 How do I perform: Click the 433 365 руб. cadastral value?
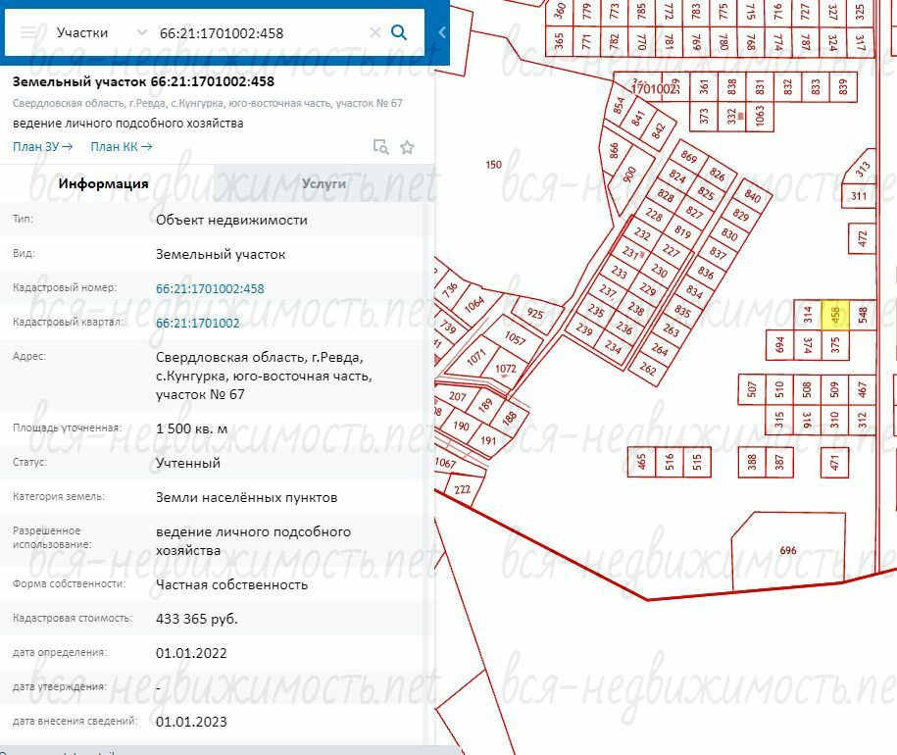pyautogui.click(x=197, y=619)
